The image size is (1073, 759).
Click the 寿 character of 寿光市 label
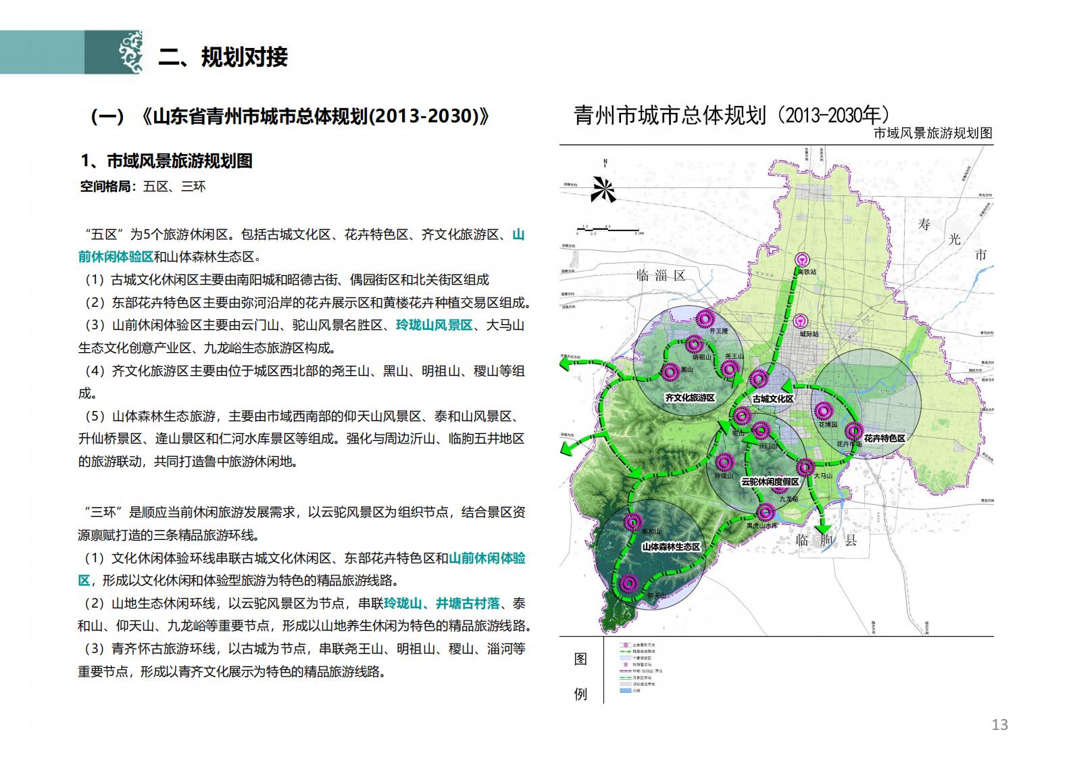pos(924,225)
